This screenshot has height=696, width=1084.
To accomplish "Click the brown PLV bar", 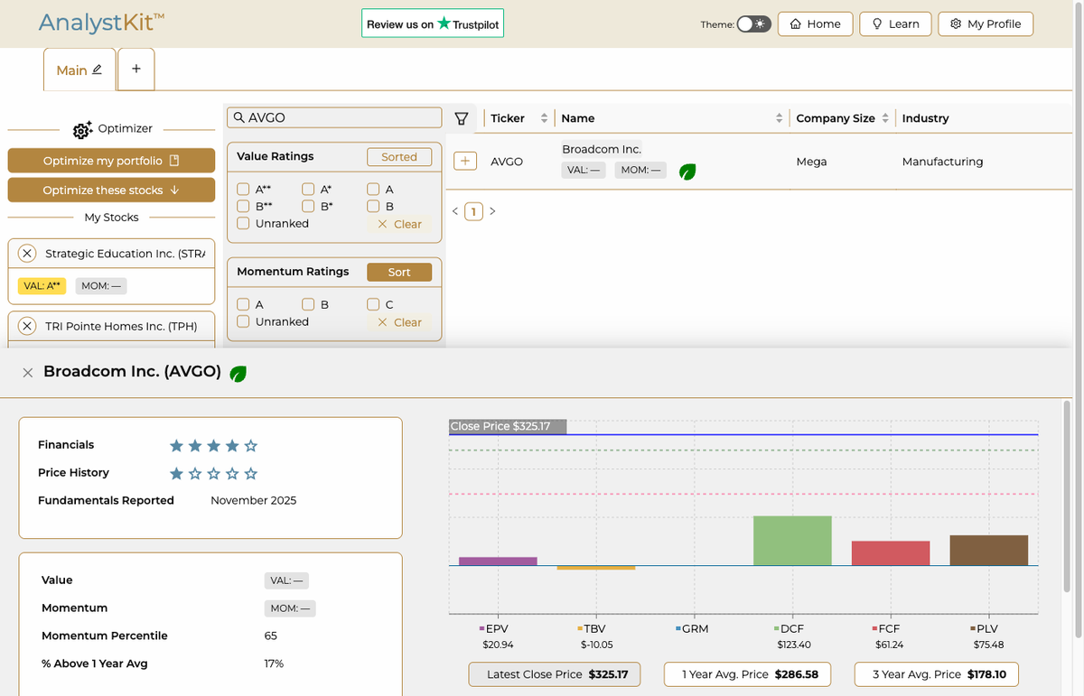I will point(989,551).
